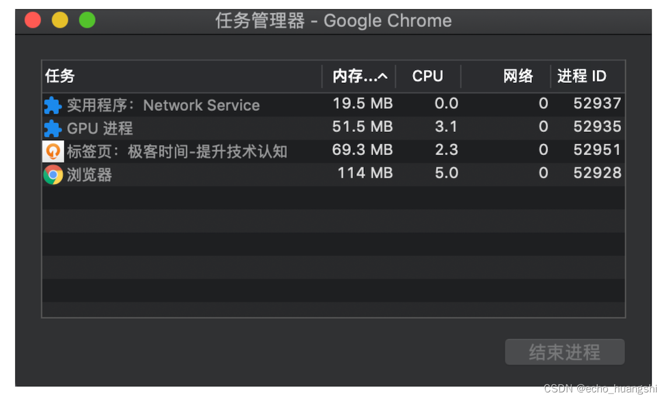The image size is (666, 400).
Task: Click the memory column sort arrow
Action: (383, 76)
